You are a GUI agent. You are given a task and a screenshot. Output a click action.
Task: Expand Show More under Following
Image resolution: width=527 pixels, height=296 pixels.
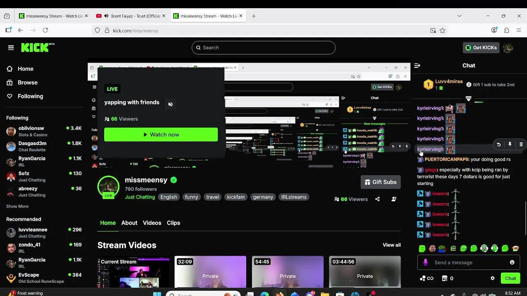(17, 206)
